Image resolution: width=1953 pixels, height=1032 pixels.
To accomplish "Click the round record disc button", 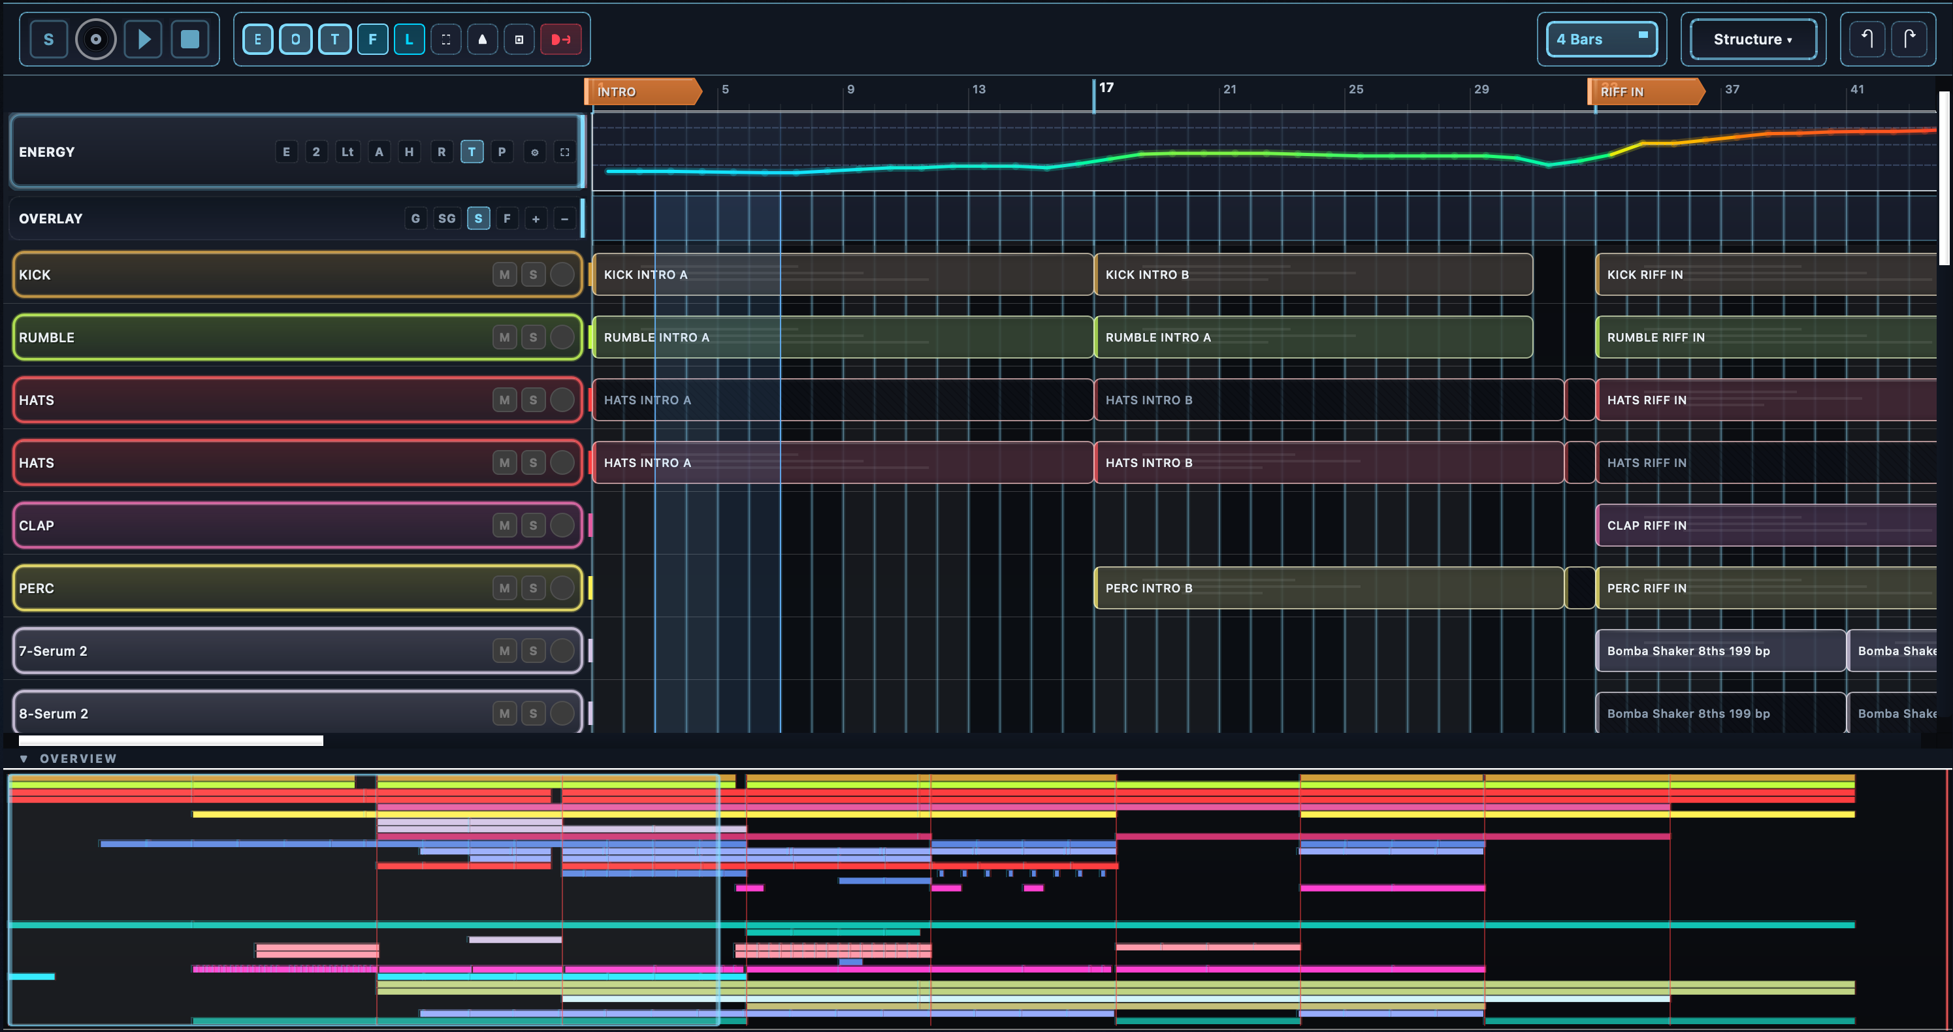I will [x=95, y=39].
